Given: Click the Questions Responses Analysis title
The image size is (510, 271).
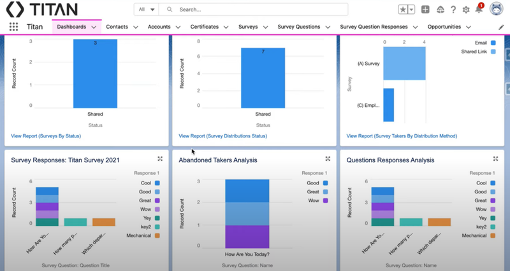Looking at the screenshot, I should pos(390,160).
